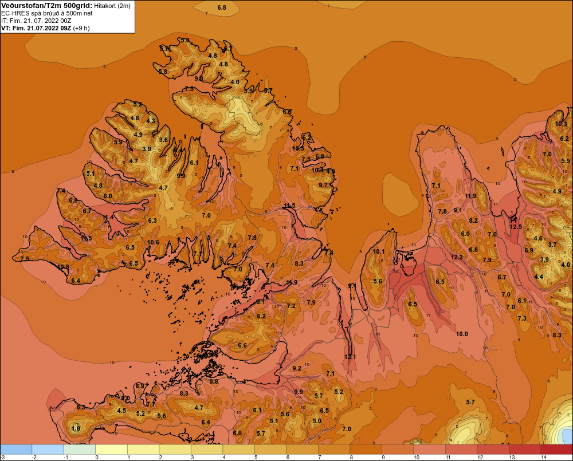
Task: Click the 4.6 temperature label
Action: click(x=538, y=238)
